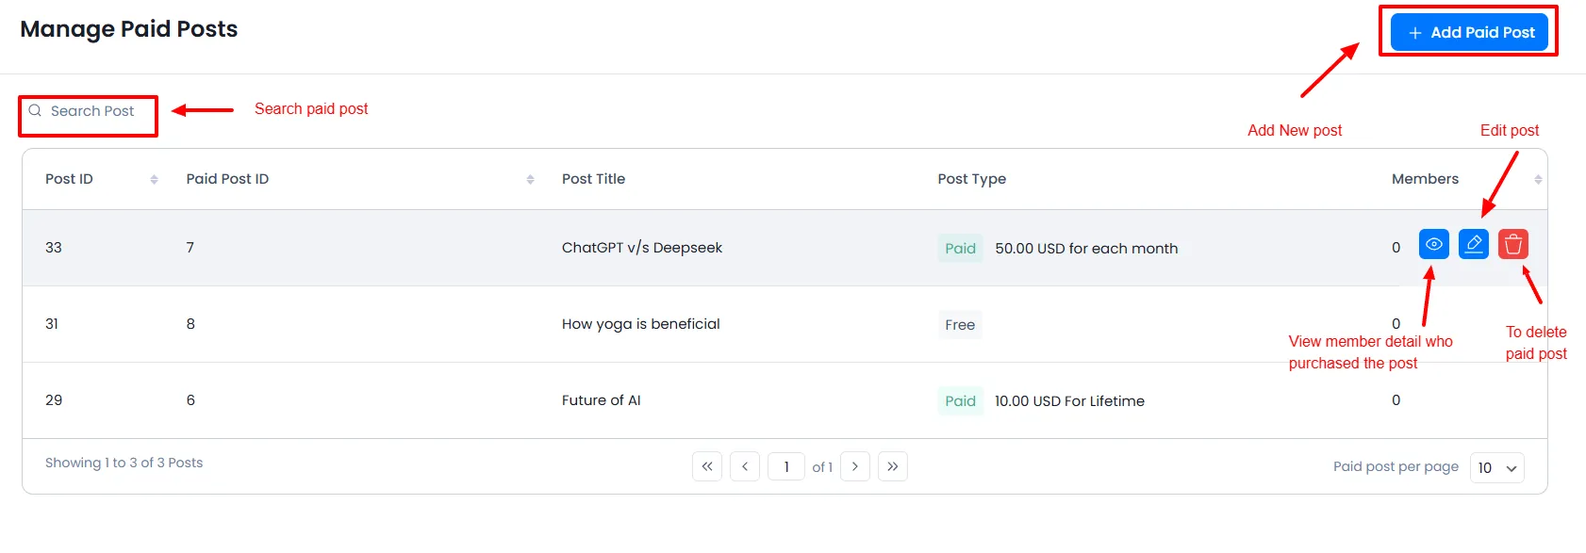1586x553 pixels.
Task: Click the next page single-right arrow icon
Action: pyautogui.click(x=855, y=465)
